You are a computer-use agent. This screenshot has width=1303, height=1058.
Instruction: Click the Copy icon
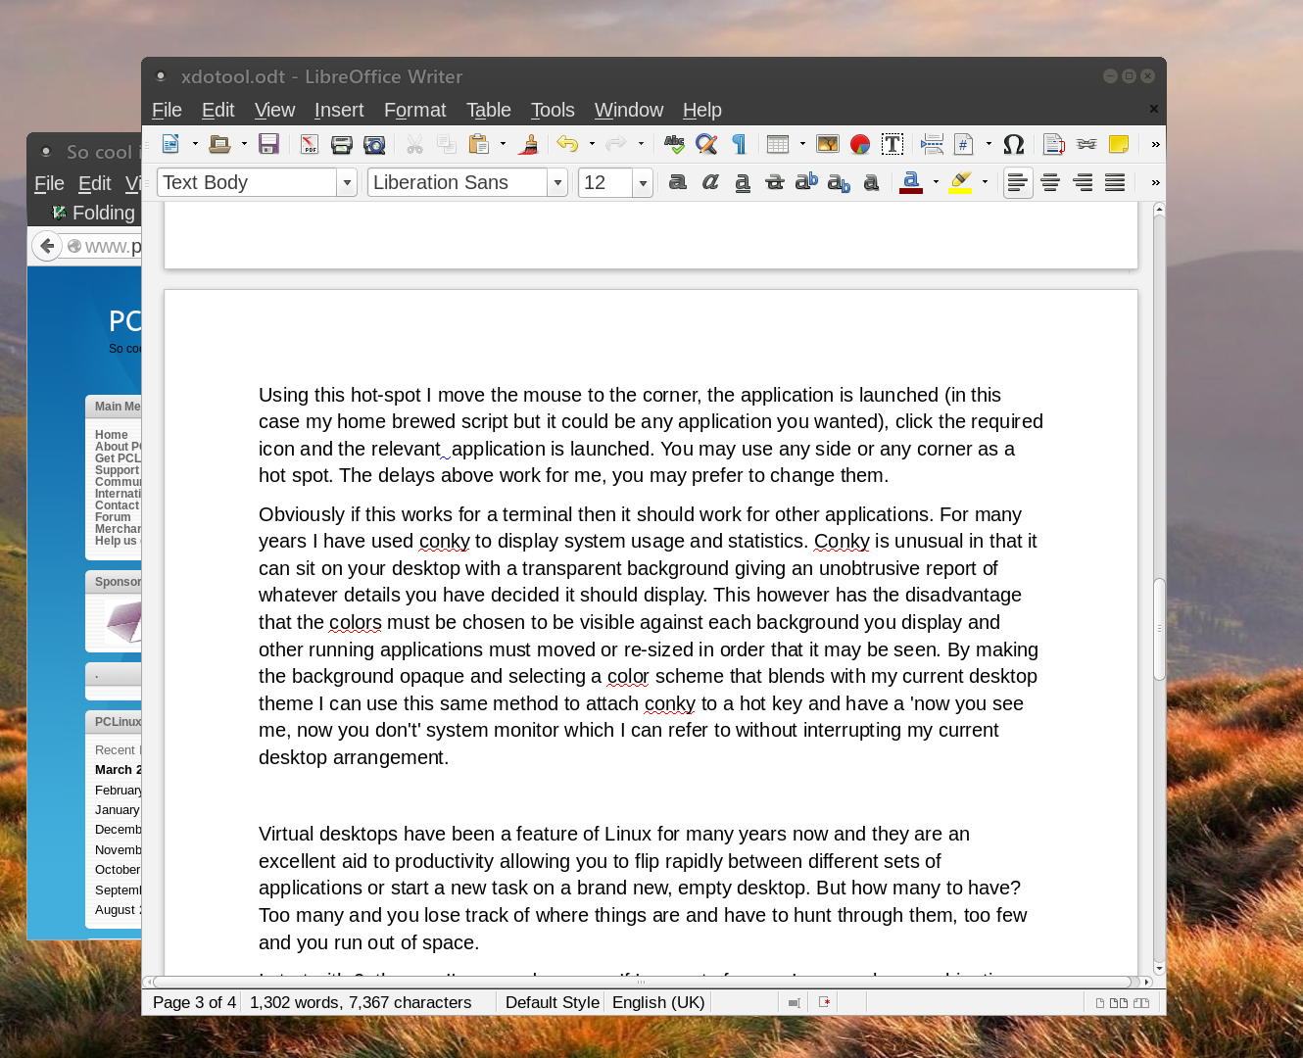tap(447, 144)
